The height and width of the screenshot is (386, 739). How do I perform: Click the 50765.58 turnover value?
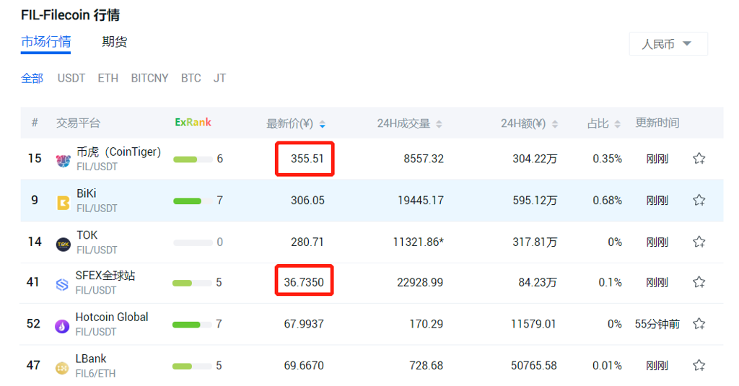pyautogui.click(x=533, y=365)
